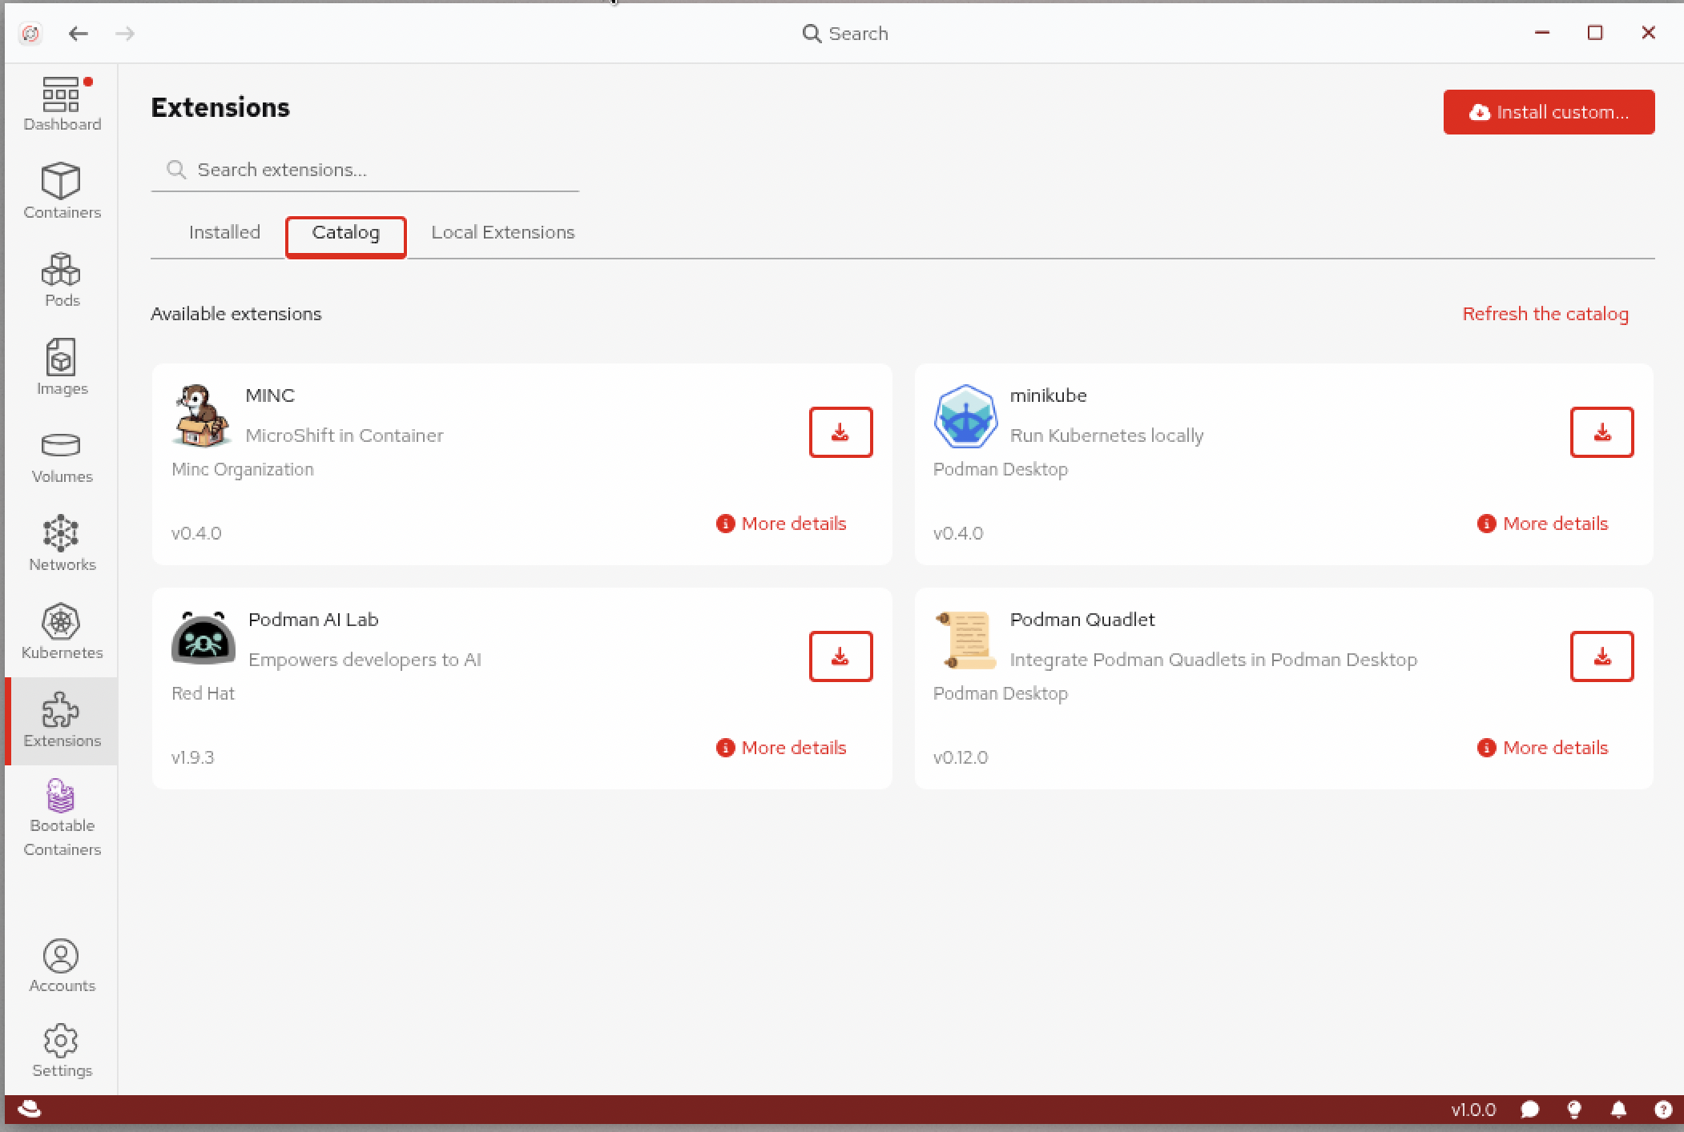Open Kubernetes in the sidebar
The width and height of the screenshot is (1684, 1132).
click(62, 631)
